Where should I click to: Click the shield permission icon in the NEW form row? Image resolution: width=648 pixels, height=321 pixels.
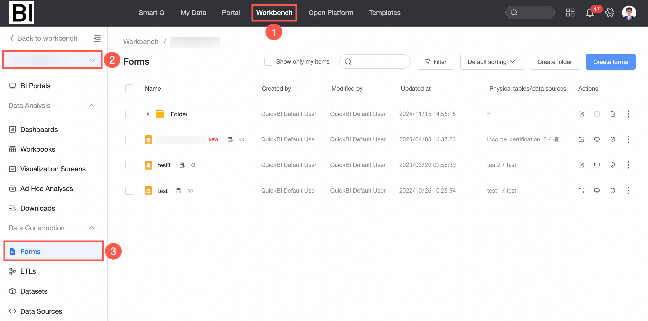(613, 139)
